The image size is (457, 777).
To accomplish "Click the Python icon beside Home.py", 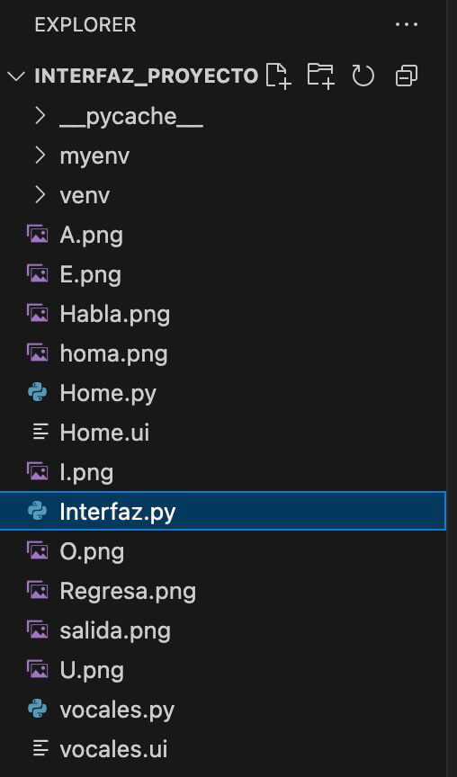I will (38, 393).
